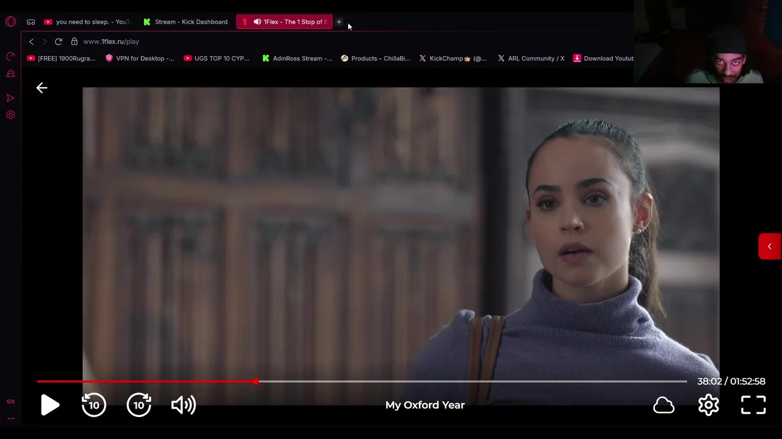Image resolution: width=782 pixels, height=439 pixels.
Task: Select the 1Flex tab
Action: click(285, 22)
